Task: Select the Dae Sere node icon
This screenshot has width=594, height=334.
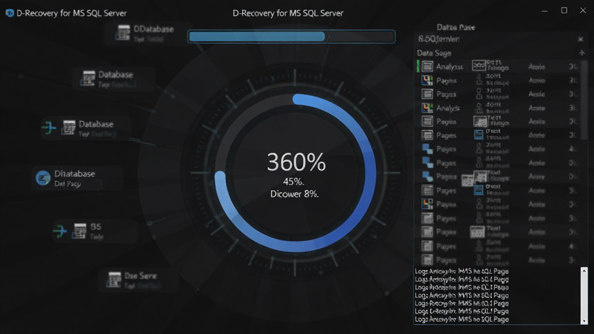Action: pos(113,279)
